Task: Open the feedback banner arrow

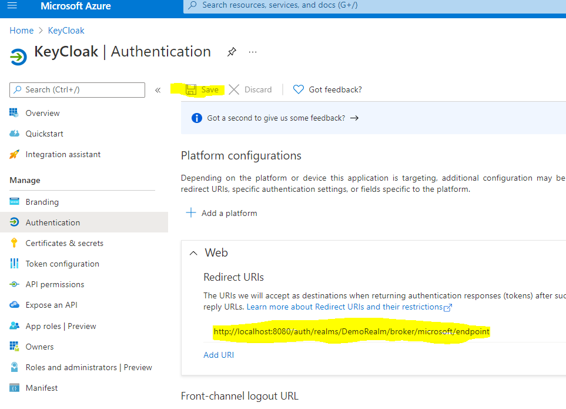Action: click(x=354, y=118)
